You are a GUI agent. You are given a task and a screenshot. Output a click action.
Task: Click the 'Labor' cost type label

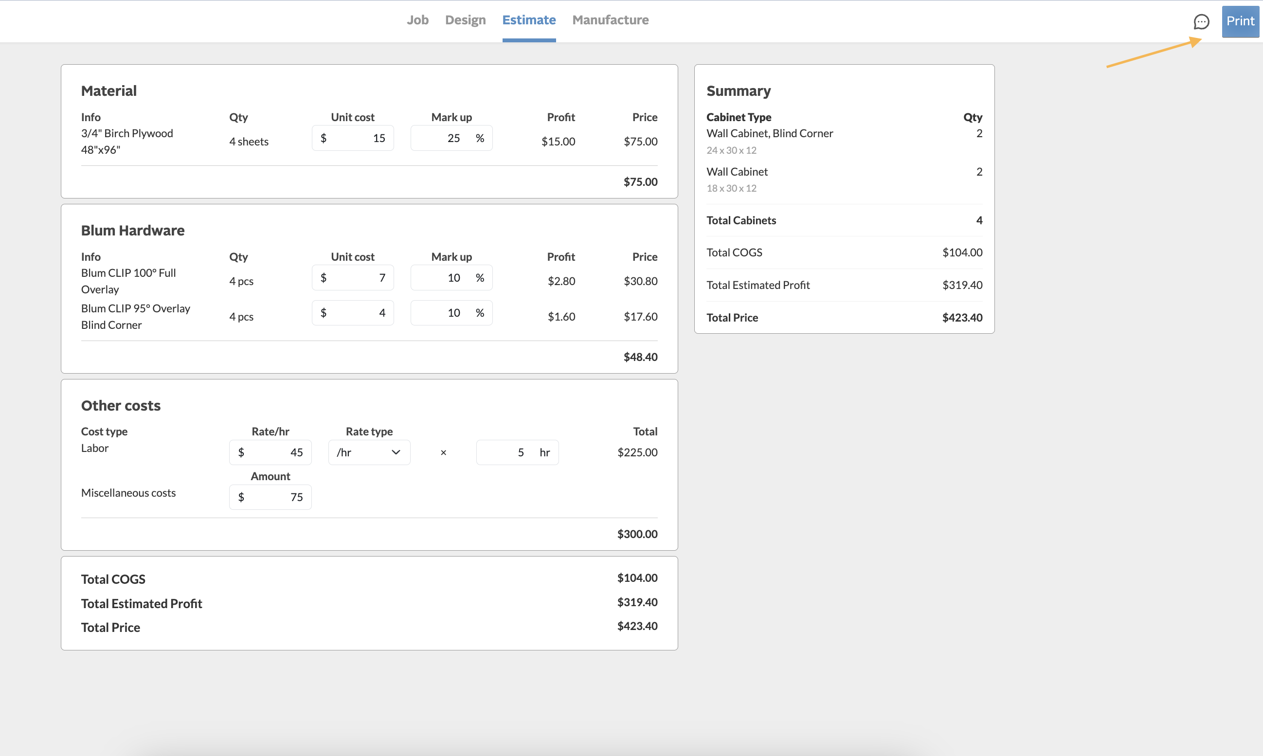pyautogui.click(x=95, y=449)
